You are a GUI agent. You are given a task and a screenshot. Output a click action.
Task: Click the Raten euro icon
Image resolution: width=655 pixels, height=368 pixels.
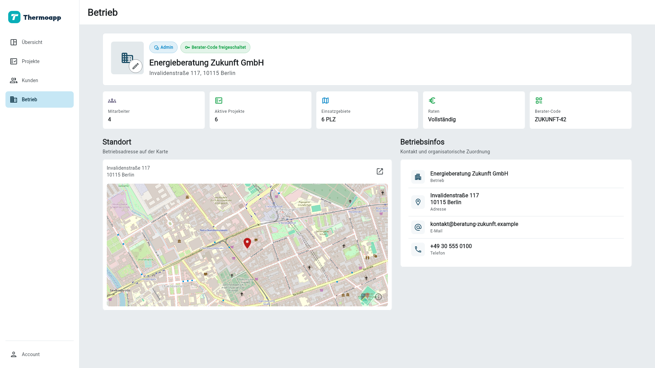[432, 101]
